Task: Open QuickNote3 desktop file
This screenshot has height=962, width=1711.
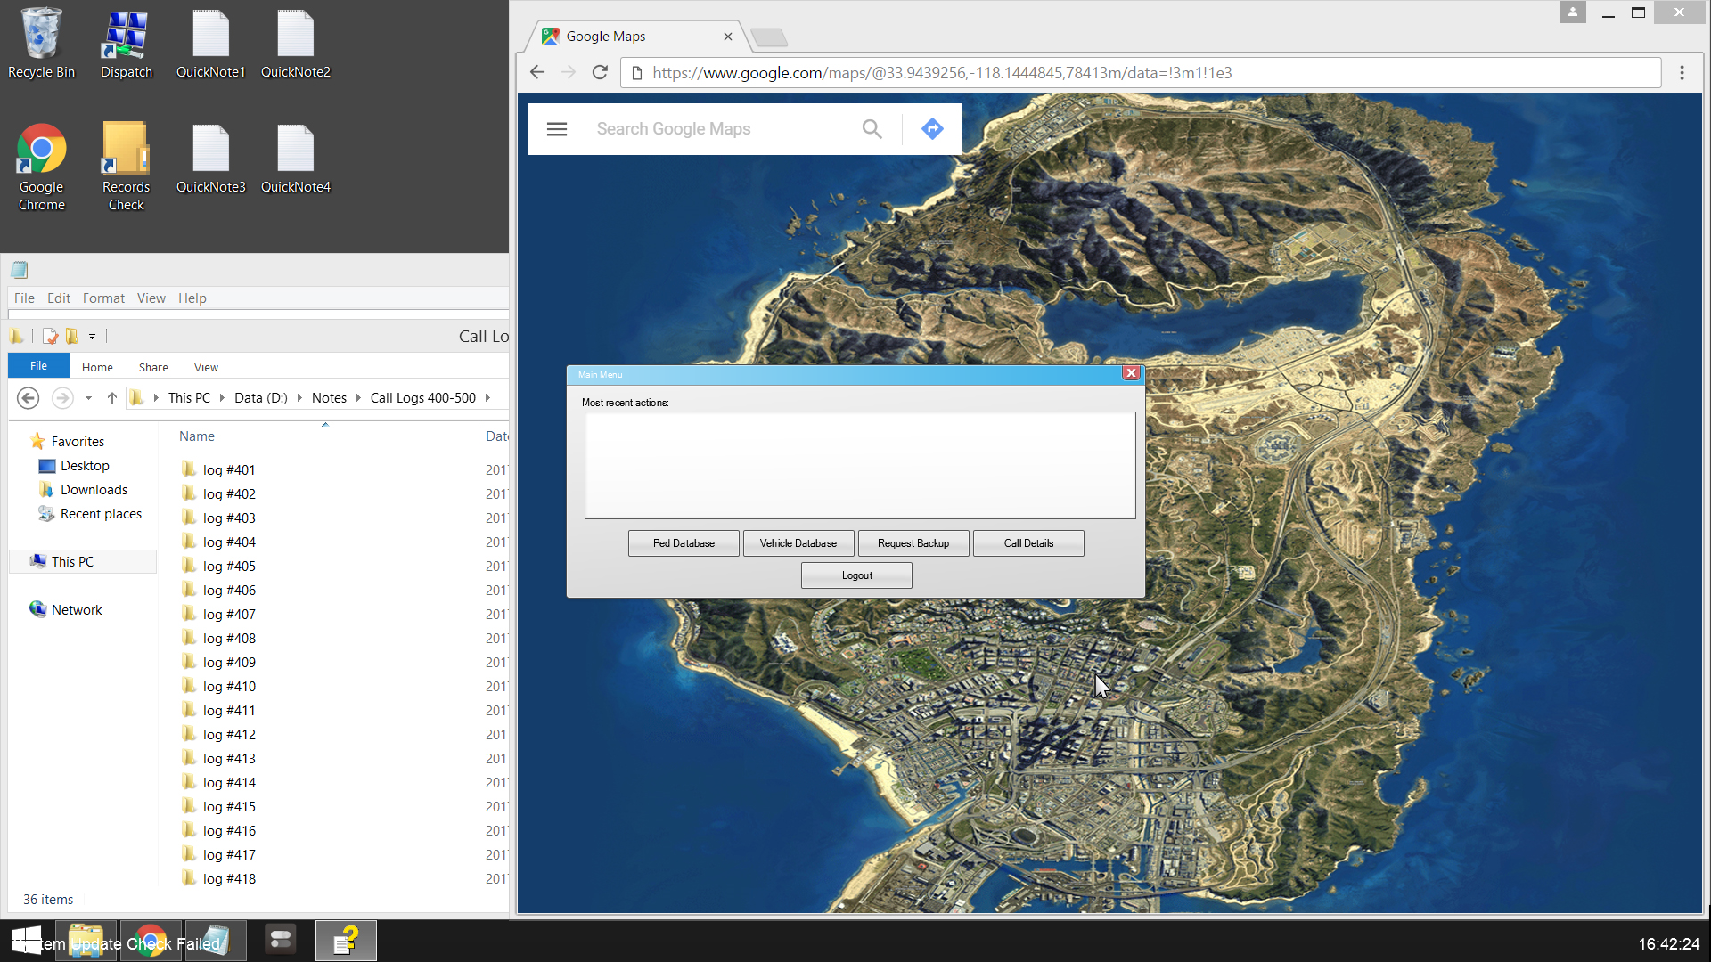Action: pos(210,159)
